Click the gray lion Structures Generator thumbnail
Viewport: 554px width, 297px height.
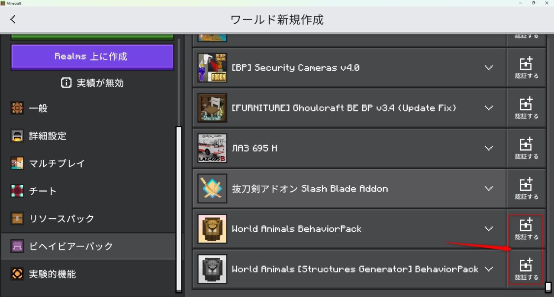(212, 269)
